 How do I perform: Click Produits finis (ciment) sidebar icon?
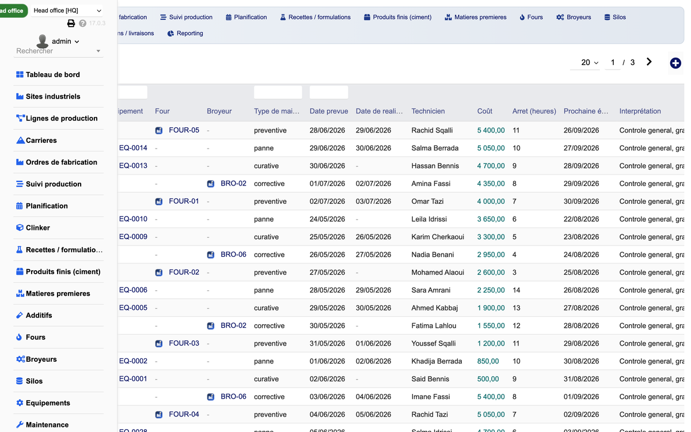(20, 272)
